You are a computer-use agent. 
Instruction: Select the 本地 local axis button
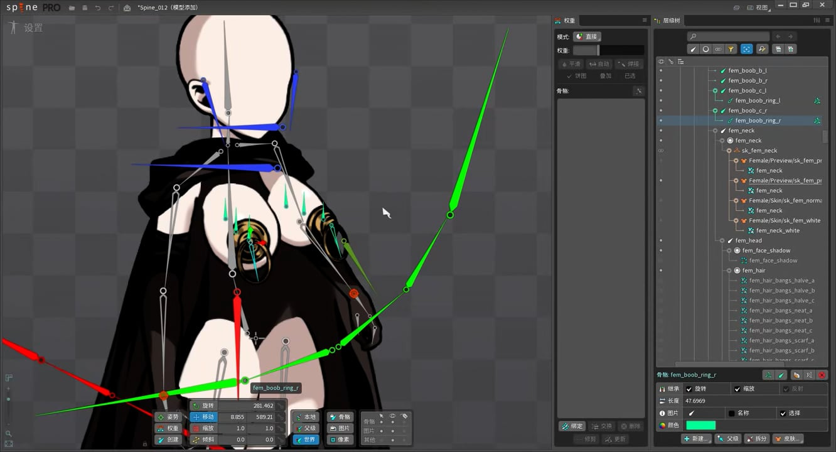click(x=305, y=417)
